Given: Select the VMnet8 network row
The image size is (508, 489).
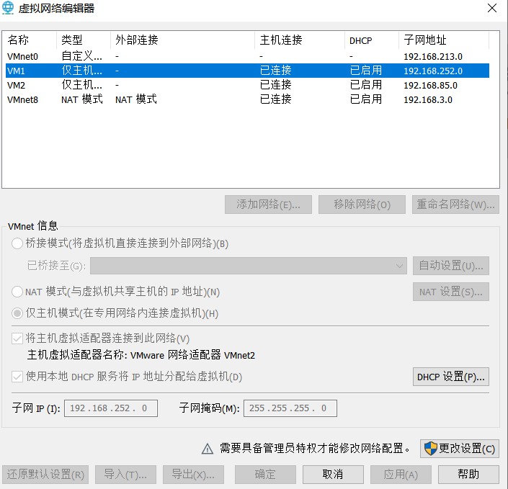Looking at the screenshot, I should point(247,99).
